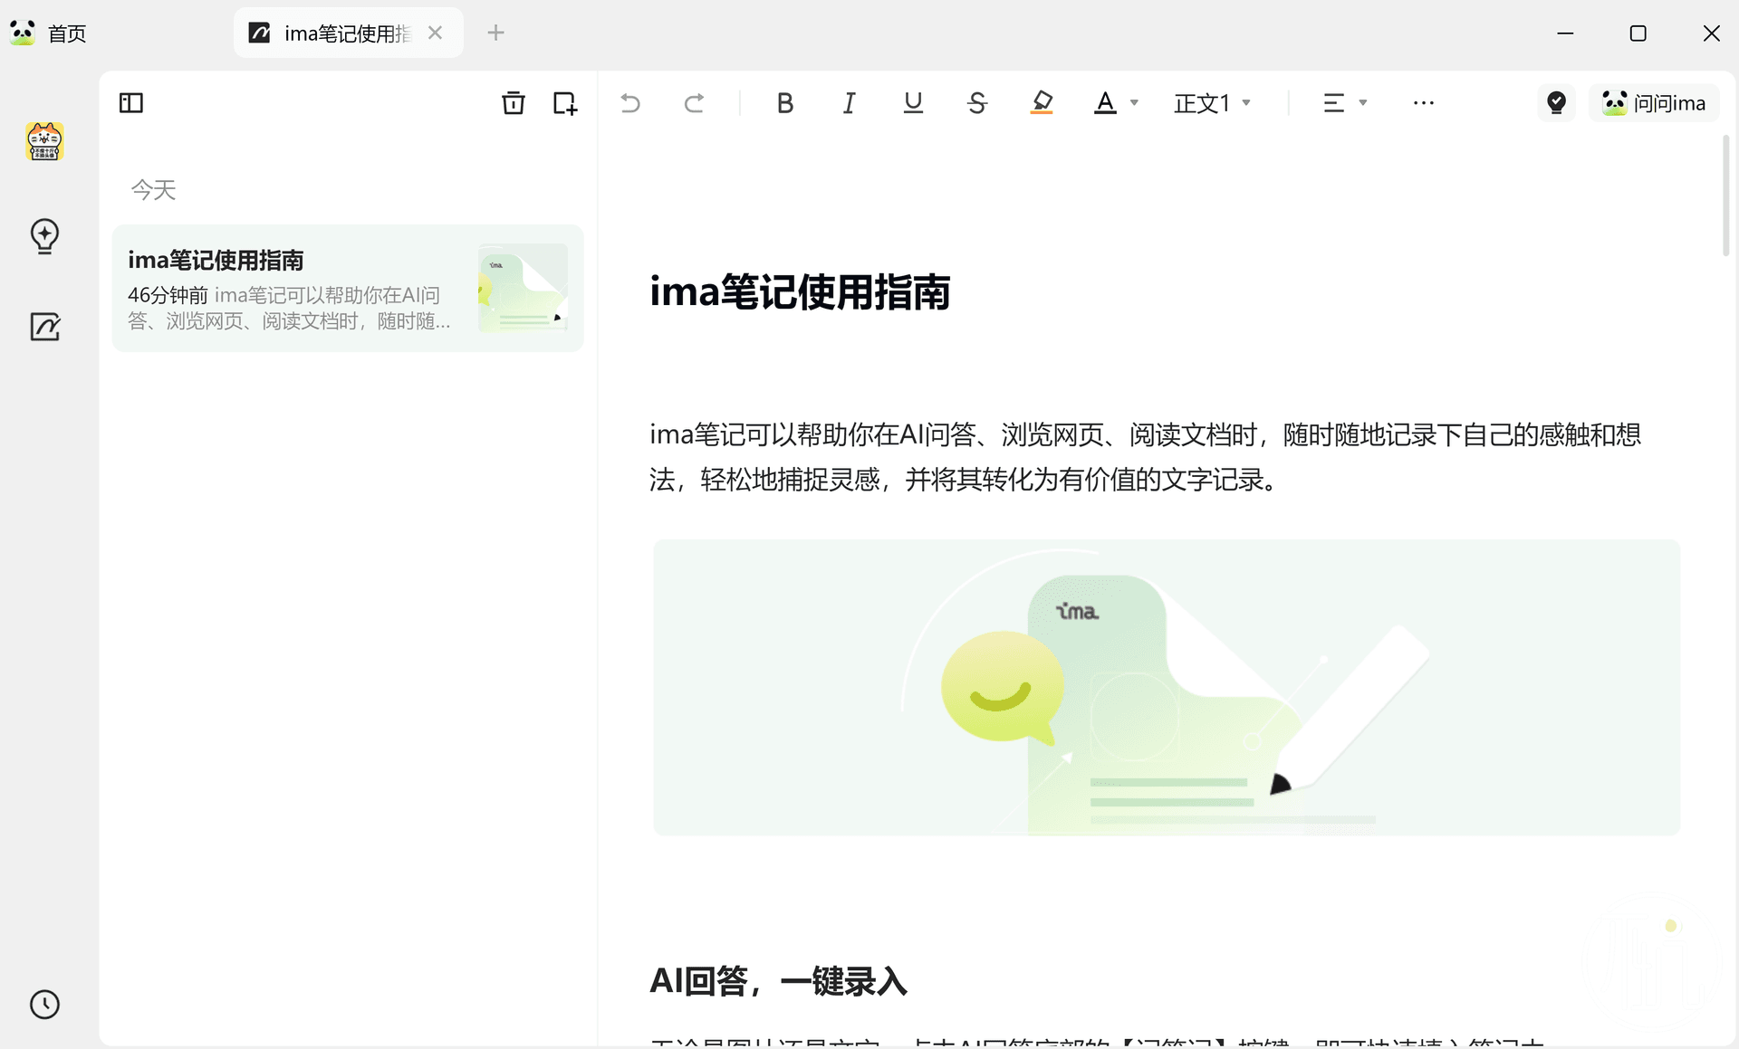This screenshot has width=1739, height=1049.
Task: Undo the last edit
Action: point(630,103)
